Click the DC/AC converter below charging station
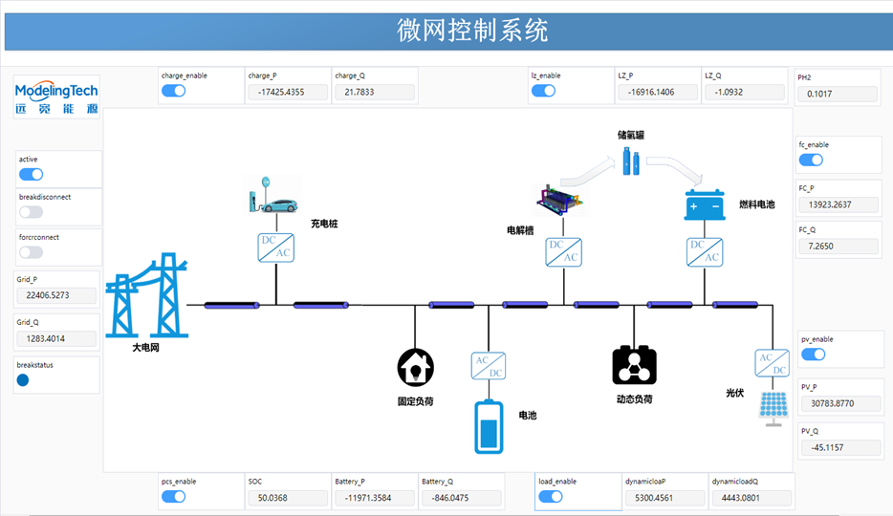The width and height of the screenshot is (893, 516). point(275,247)
